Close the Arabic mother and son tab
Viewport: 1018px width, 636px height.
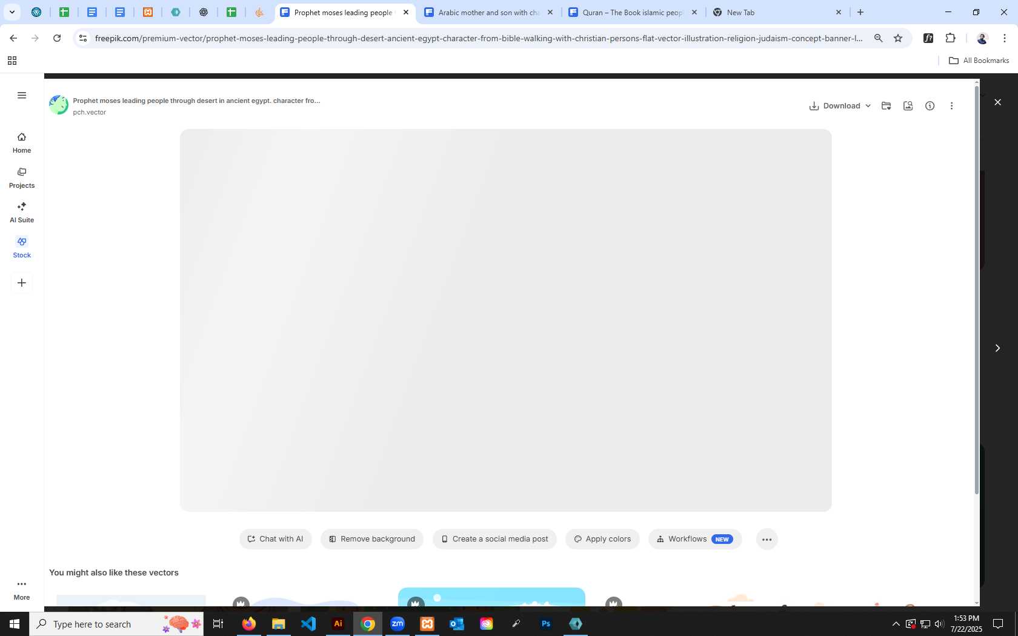[550, 12]
